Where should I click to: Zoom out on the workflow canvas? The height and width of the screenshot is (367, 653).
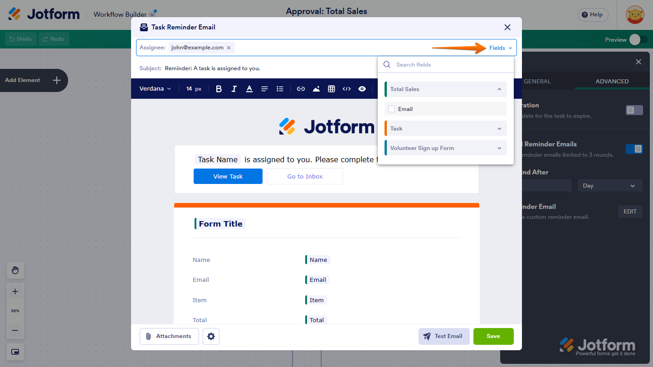click(x=15, y=330)
